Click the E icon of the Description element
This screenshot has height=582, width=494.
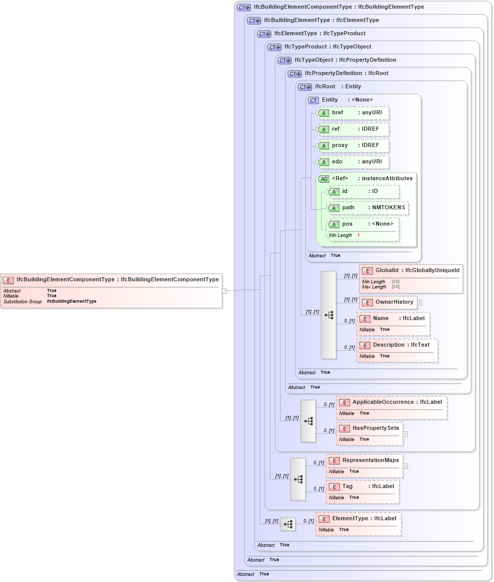[365, 345]
